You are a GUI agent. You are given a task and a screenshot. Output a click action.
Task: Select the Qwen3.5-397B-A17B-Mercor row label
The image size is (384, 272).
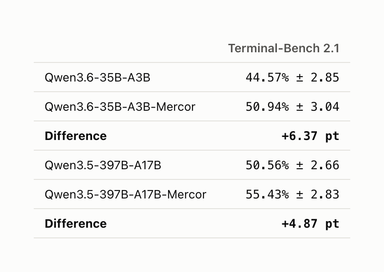(125, 194)
